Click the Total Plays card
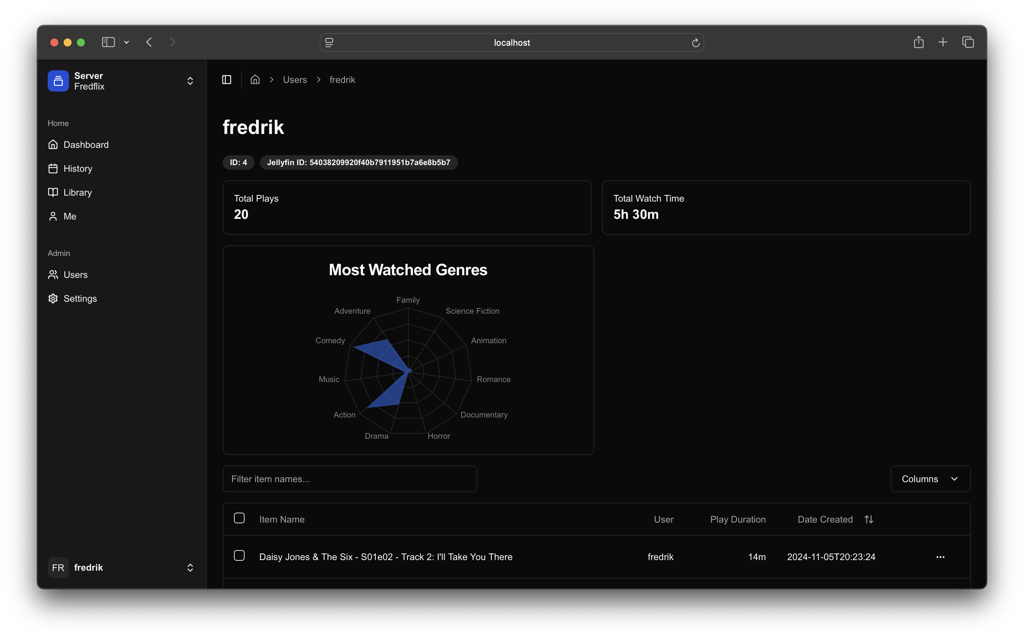The width and height of the screenshot is (1024, 638). tap(407, 208)
